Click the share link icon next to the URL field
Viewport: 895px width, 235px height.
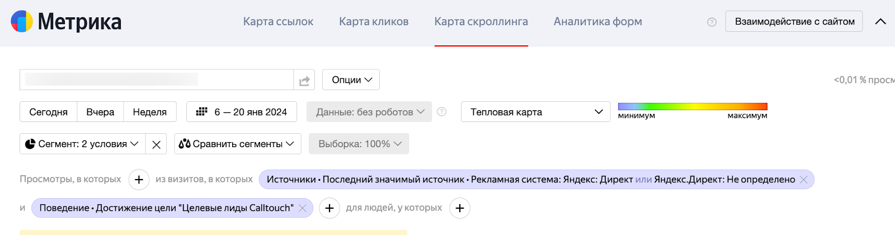[x=304, y=80]
